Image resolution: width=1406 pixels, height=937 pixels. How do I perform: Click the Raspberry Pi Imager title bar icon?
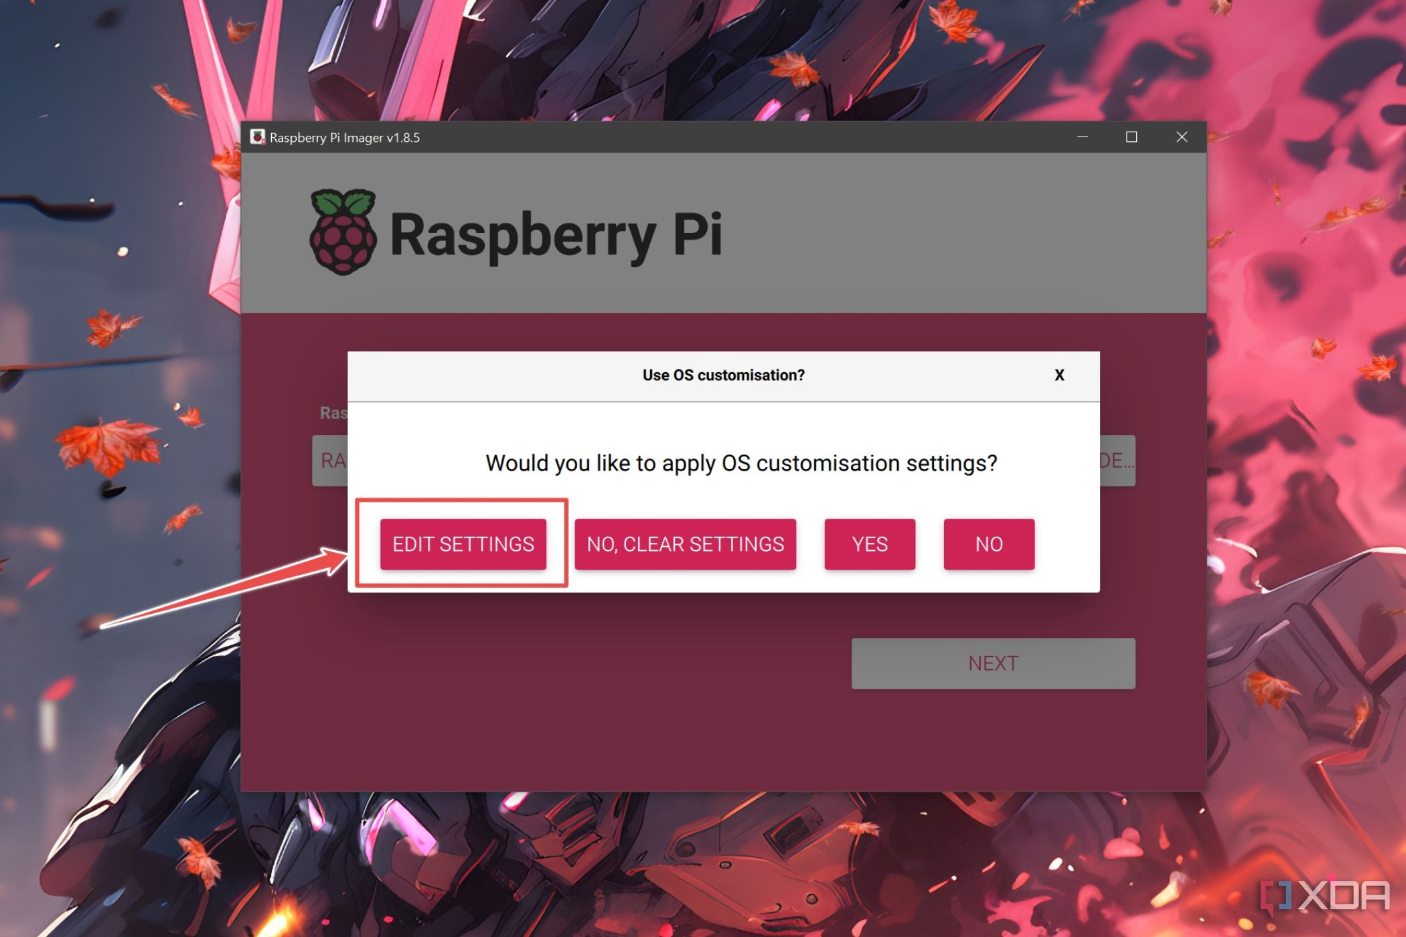pos(258,137)
